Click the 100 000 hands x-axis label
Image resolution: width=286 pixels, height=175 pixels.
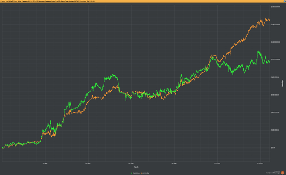pyautogui.click(x=217, y=164)
